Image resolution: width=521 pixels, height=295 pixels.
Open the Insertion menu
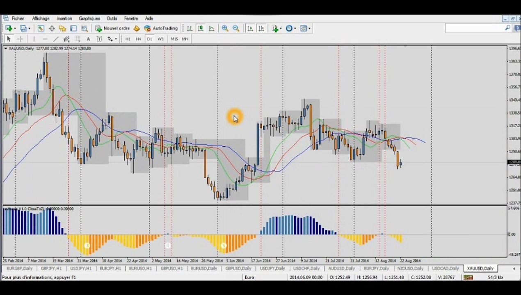(x=64, y=18)
